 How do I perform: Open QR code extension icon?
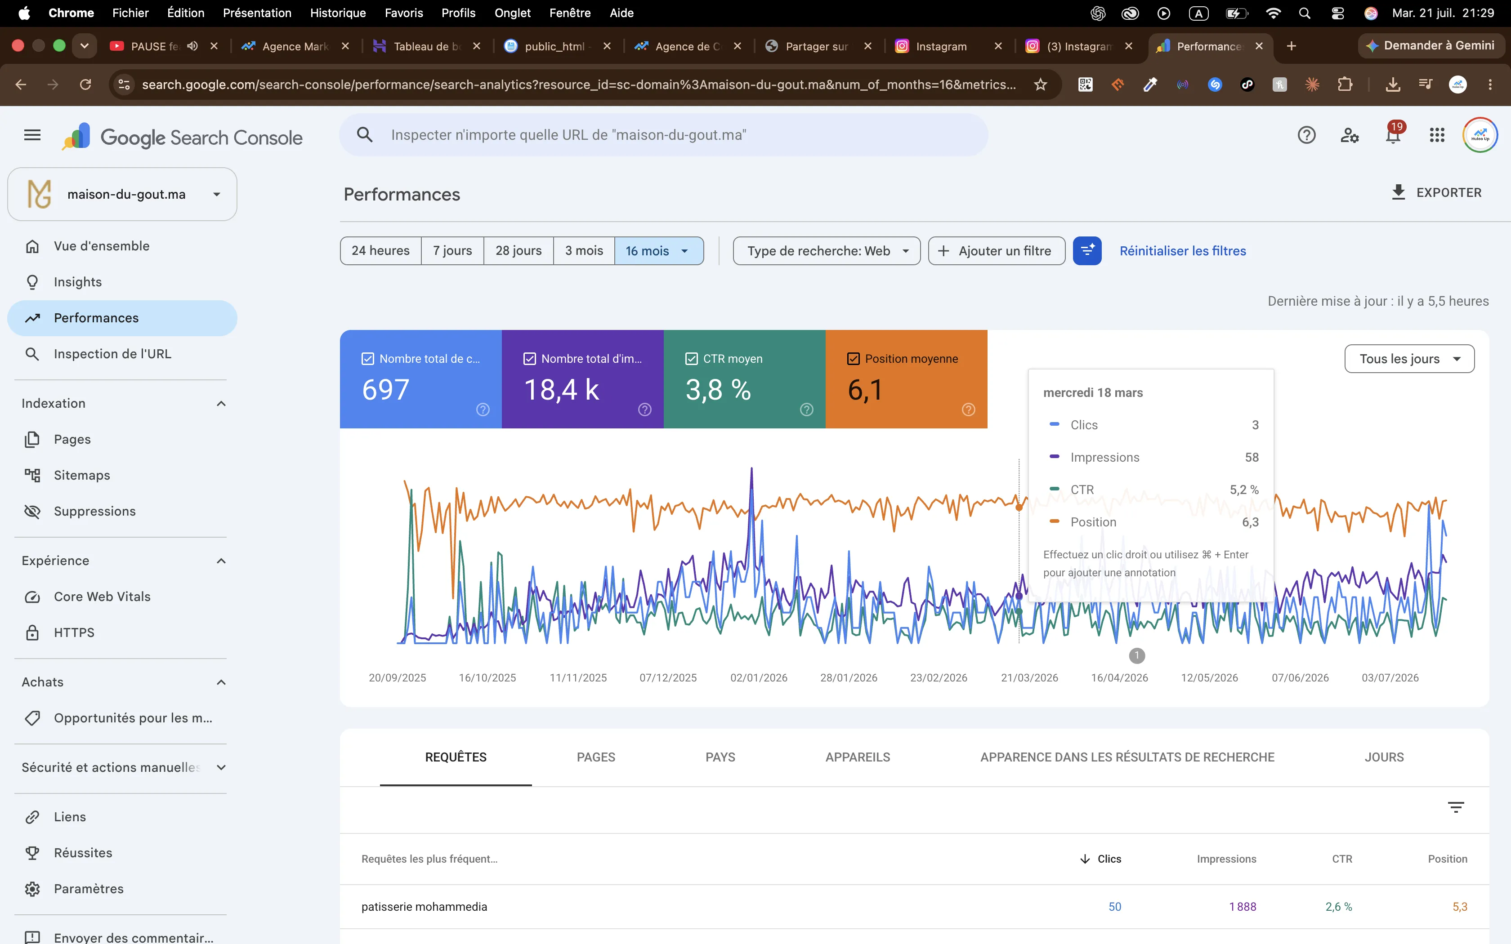[x=1085, y=85]
